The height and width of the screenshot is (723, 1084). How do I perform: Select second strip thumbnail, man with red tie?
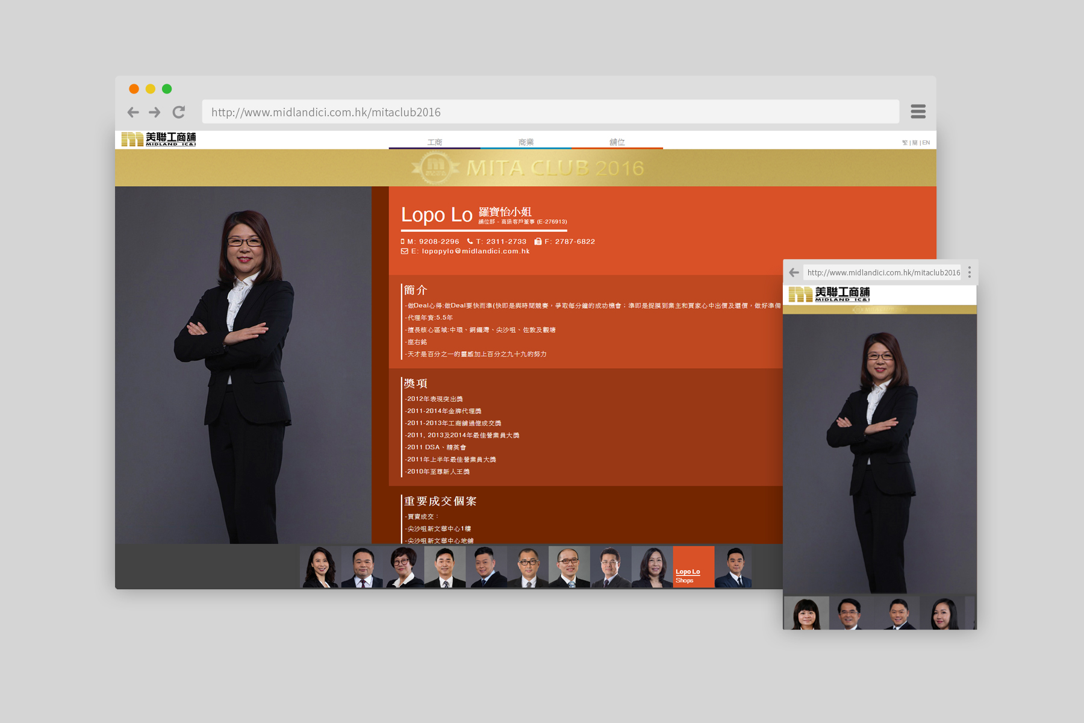(362, 567)
